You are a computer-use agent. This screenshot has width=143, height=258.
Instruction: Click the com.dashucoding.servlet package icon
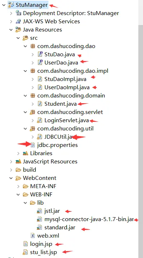click(x=32, y=112)
